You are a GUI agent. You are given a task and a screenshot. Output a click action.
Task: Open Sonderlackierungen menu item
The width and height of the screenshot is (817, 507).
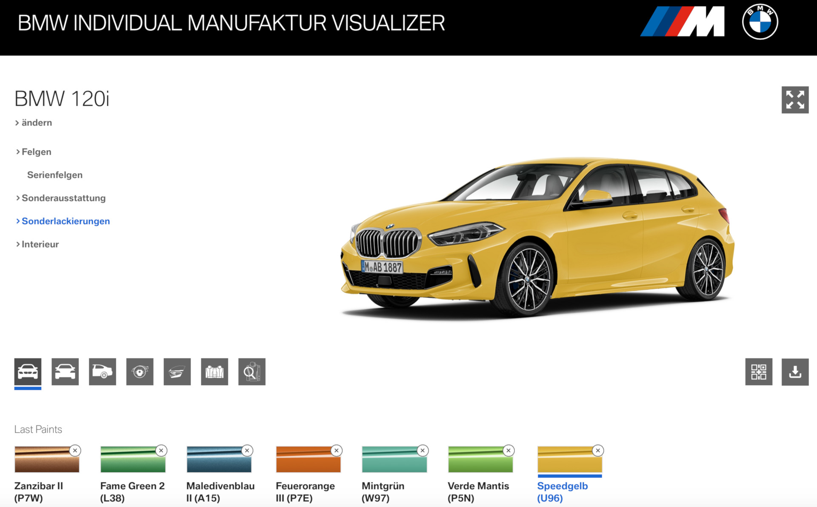click(x=66, y=221)
